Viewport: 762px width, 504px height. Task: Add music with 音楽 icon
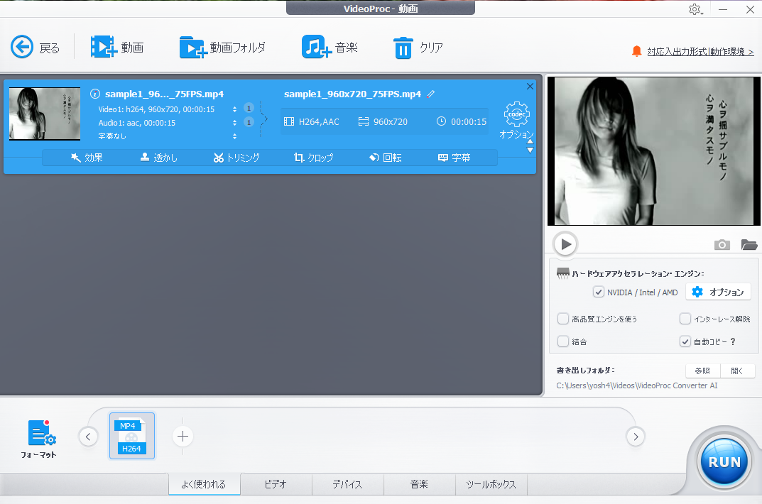[x=330, y=47]
